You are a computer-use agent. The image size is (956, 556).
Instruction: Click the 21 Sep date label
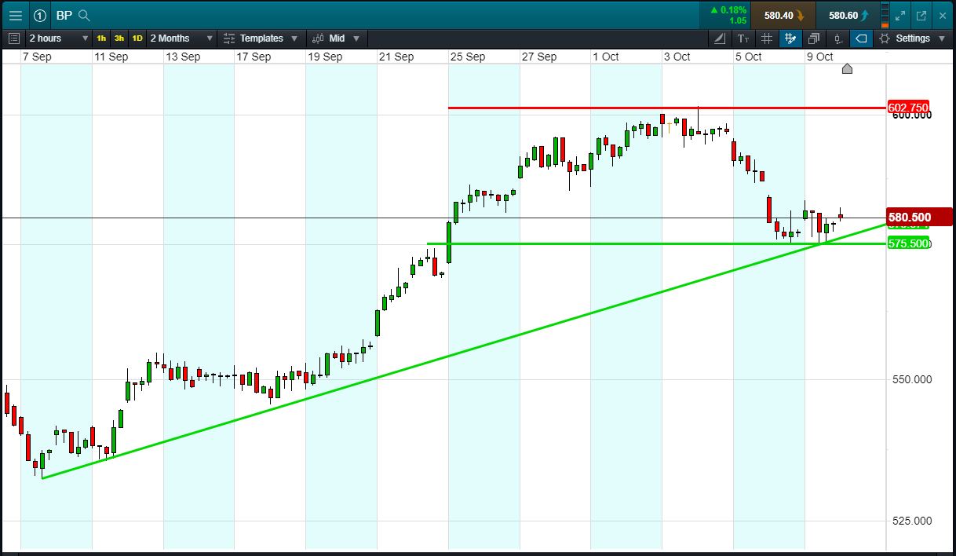click(396, 57)
